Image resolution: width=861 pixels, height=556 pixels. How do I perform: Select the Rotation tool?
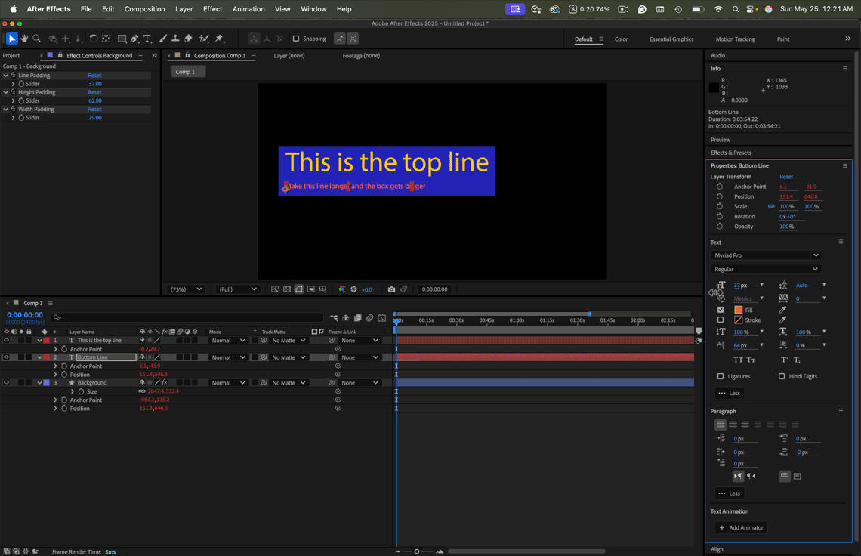point(94,39)
